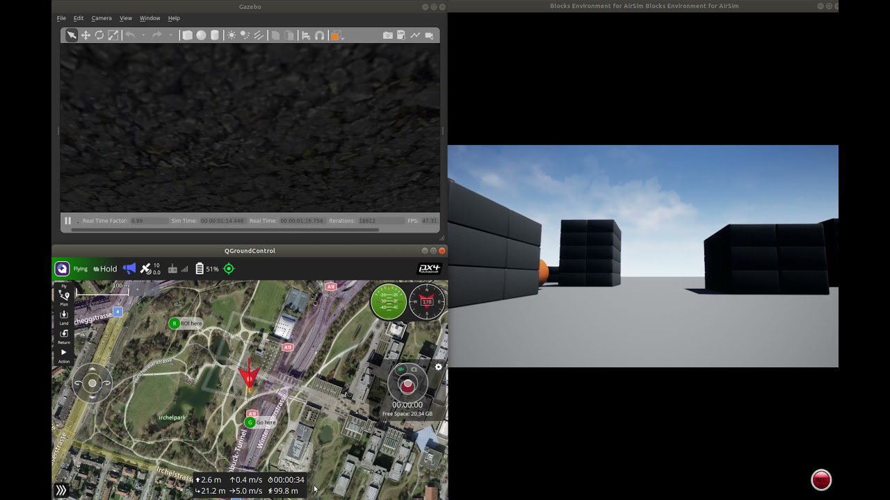Open the Gazebo View menu
The height and width of the screenshot is (500, 890).
click(x=126, y=18)
